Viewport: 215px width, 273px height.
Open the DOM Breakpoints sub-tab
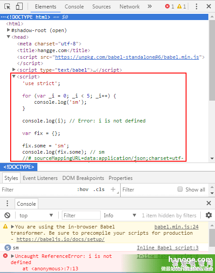(x=83, y=178)
